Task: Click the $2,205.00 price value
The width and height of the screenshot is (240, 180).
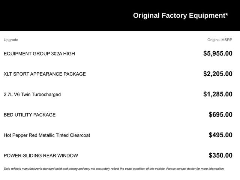Action: pyautogui.click(x=218, y=74)
